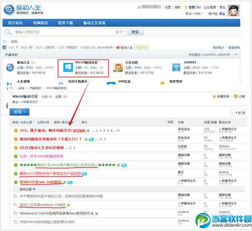The width and height of the screenshot is (252, 231).
Task: Open the 官网首页 nav tab
Action: pos(40,23)
